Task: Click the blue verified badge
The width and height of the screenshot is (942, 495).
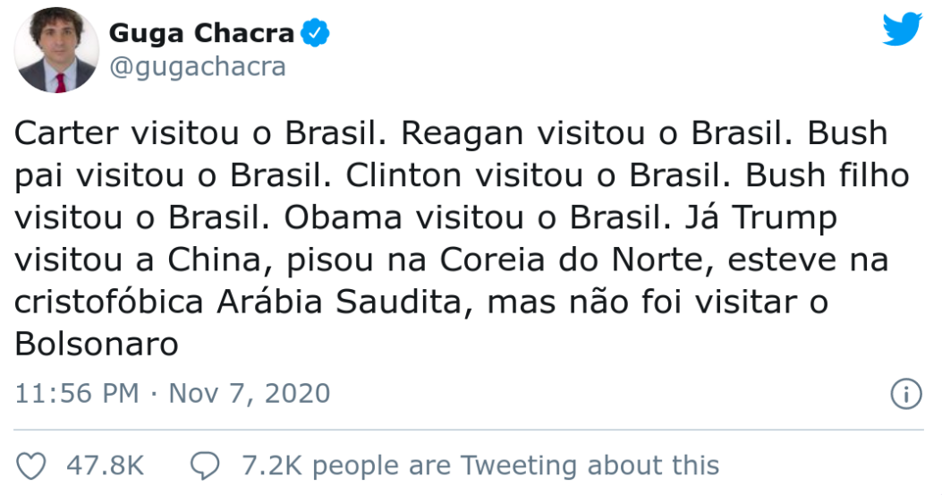Action: tap(315, 32)
